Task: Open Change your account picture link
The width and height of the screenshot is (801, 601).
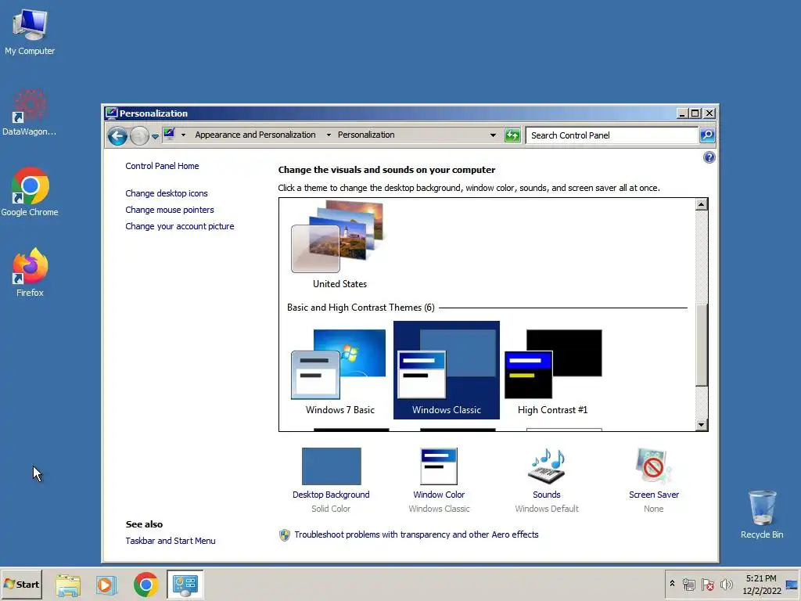Action: tap(180, 226)
